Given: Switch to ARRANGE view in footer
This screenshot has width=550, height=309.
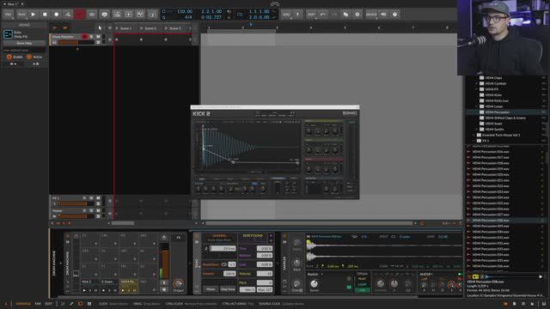Looking at the screenshot, I should (x=23, y=304).
